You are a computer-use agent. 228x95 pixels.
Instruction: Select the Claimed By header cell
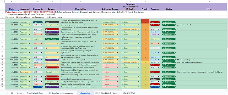[x=38, y=7]
